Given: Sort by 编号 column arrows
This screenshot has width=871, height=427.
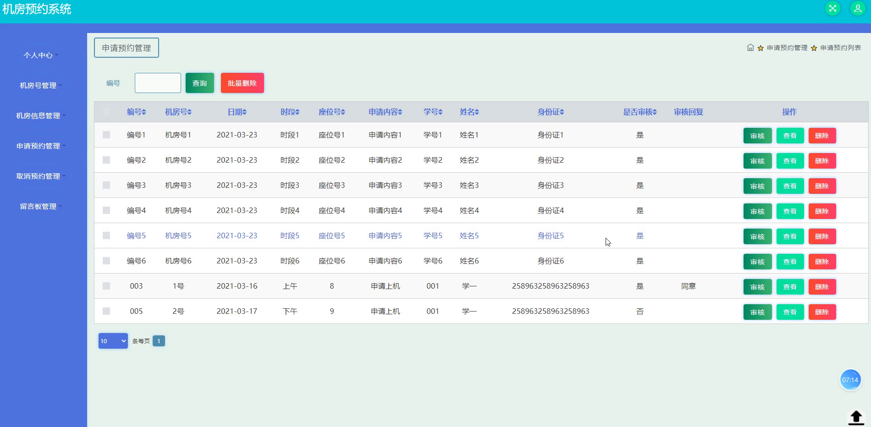Looking at the screenshot, I should pyautogui.click(x=144, y=112).
